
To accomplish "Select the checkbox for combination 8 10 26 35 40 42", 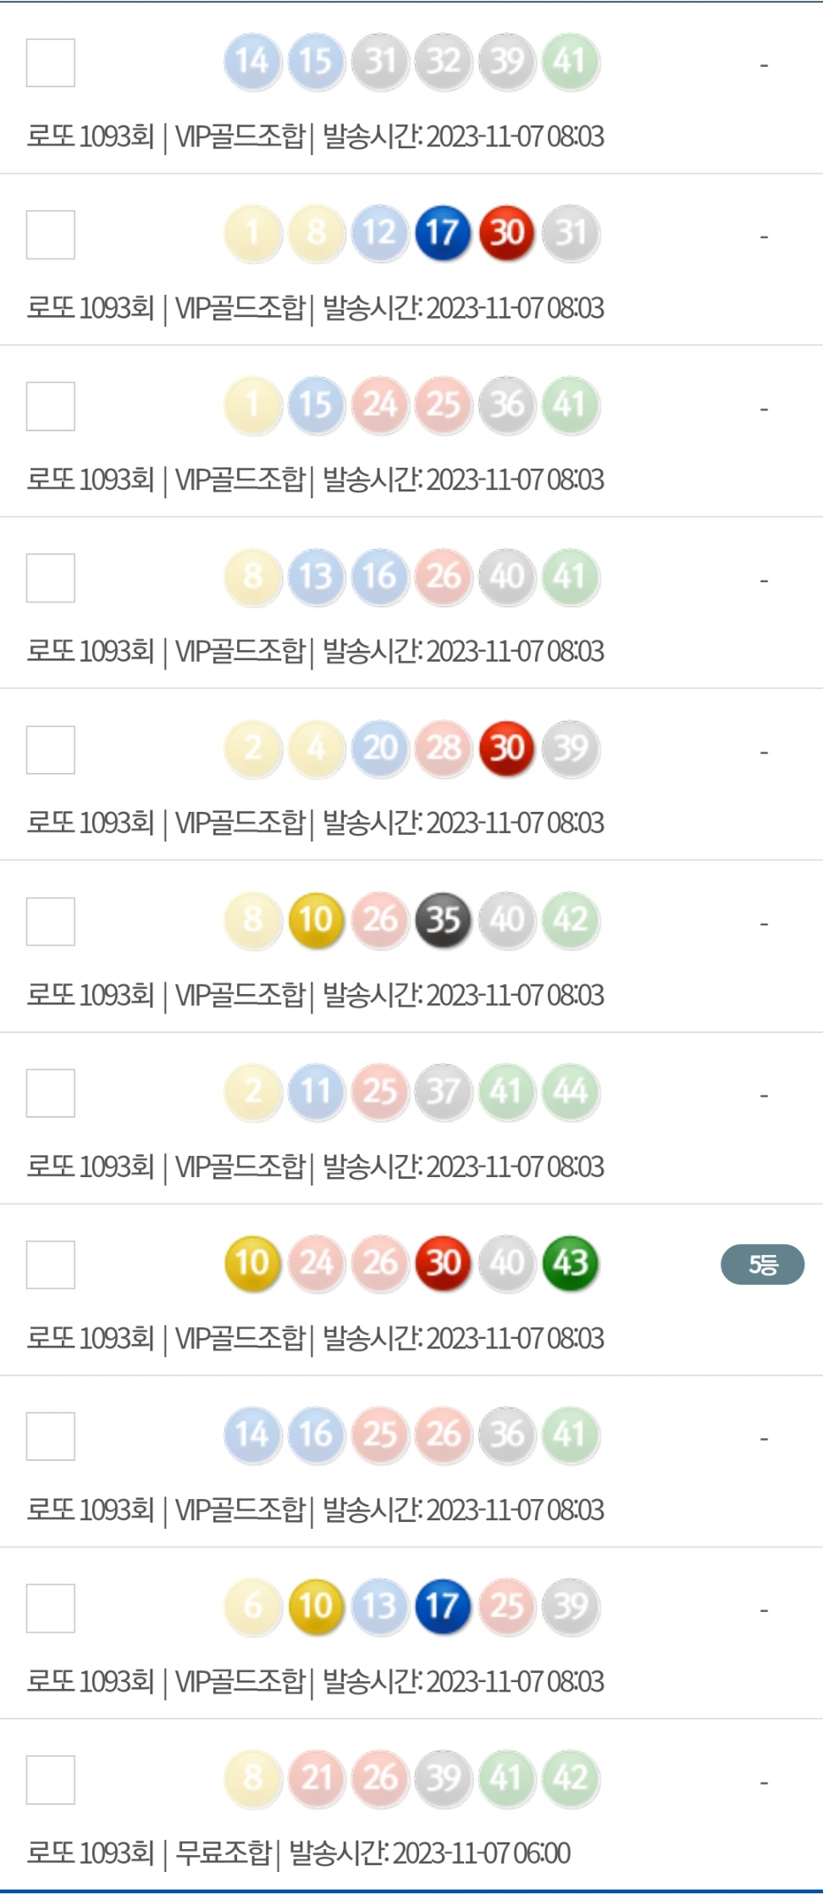I will (51, 921).
